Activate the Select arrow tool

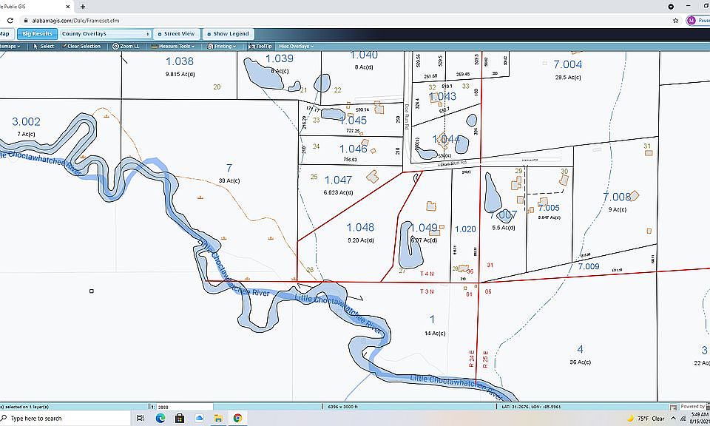point(43,46)
